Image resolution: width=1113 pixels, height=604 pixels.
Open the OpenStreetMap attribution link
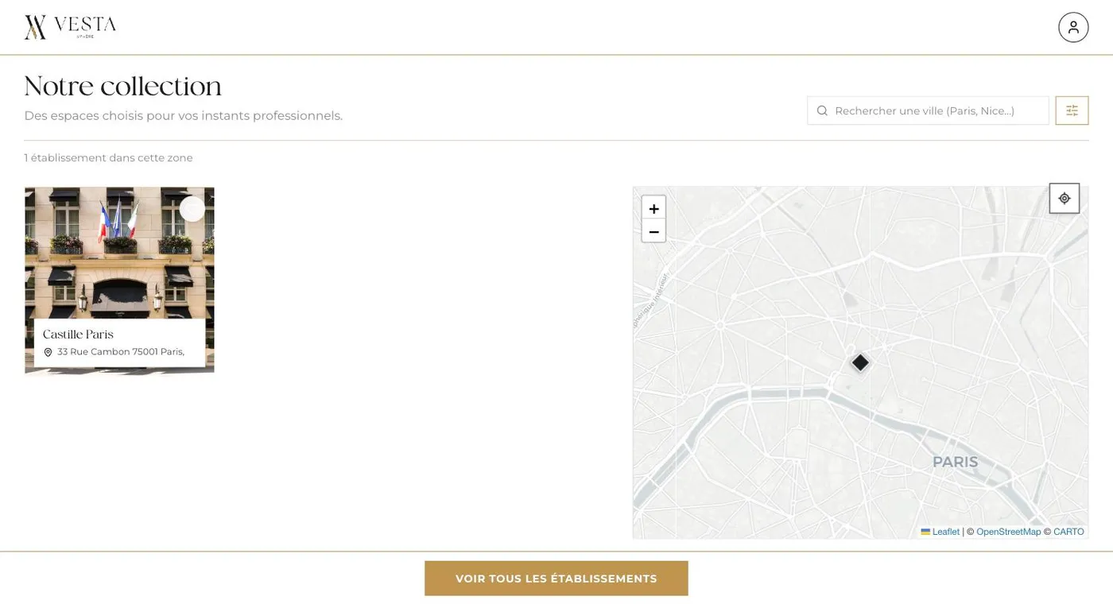pyautogui.click(x=1008, y=532)
